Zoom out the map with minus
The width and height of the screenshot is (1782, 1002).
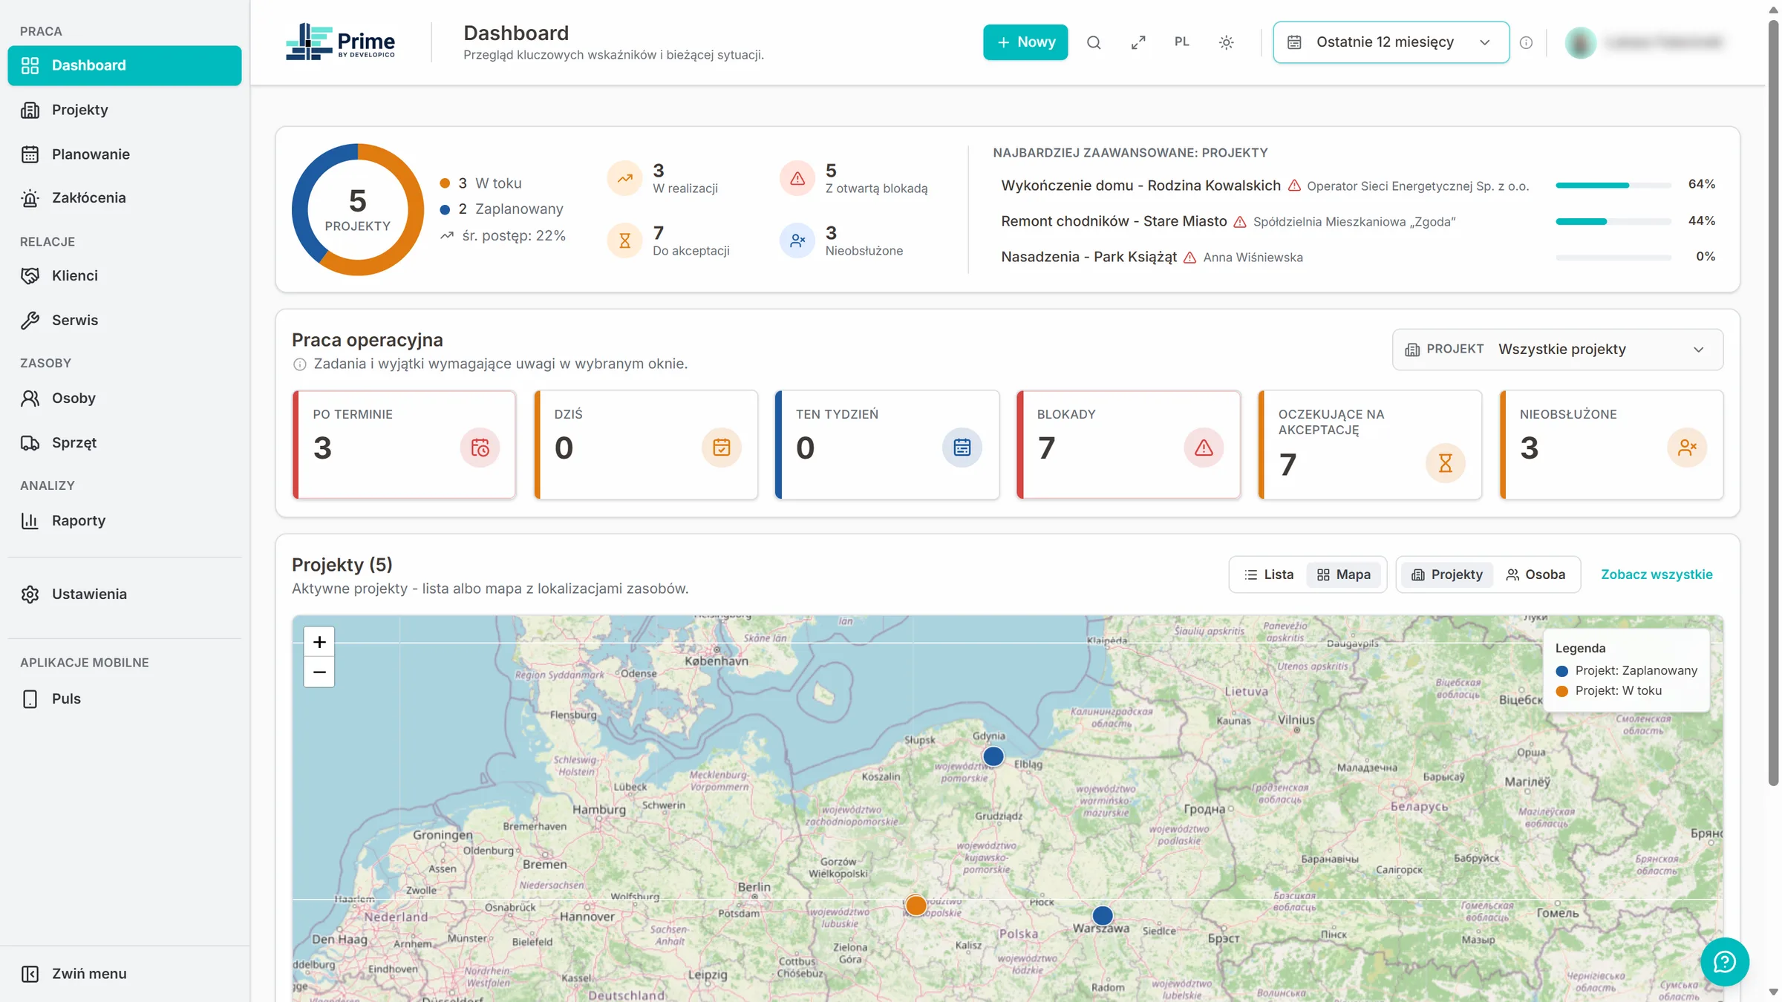(319, 672)
